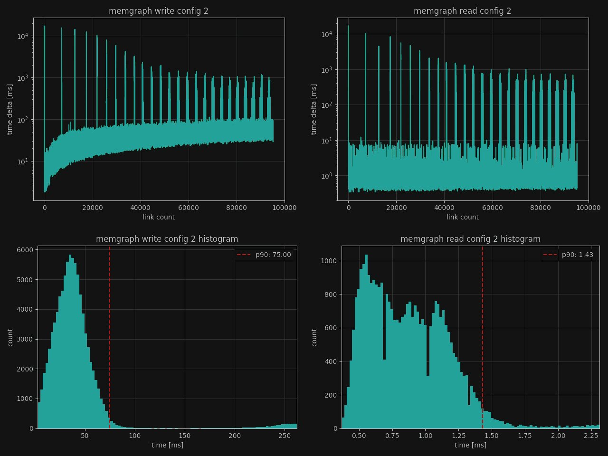Image resolution: width=608 pixels, height=456 pixels.
Task: Click '60000' tick on write chart x-axis
Action: (189, 208)
